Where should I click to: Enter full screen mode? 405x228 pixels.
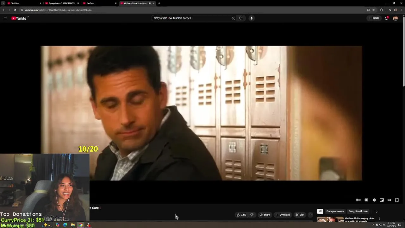click(397, 200)
